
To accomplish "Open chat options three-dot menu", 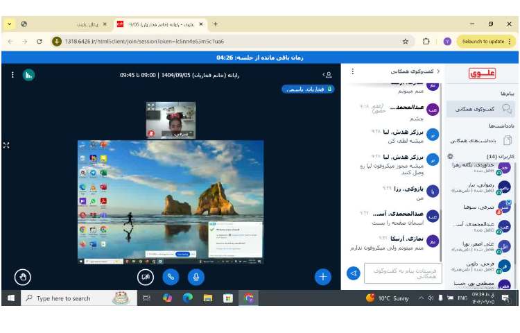I will 352,71.
